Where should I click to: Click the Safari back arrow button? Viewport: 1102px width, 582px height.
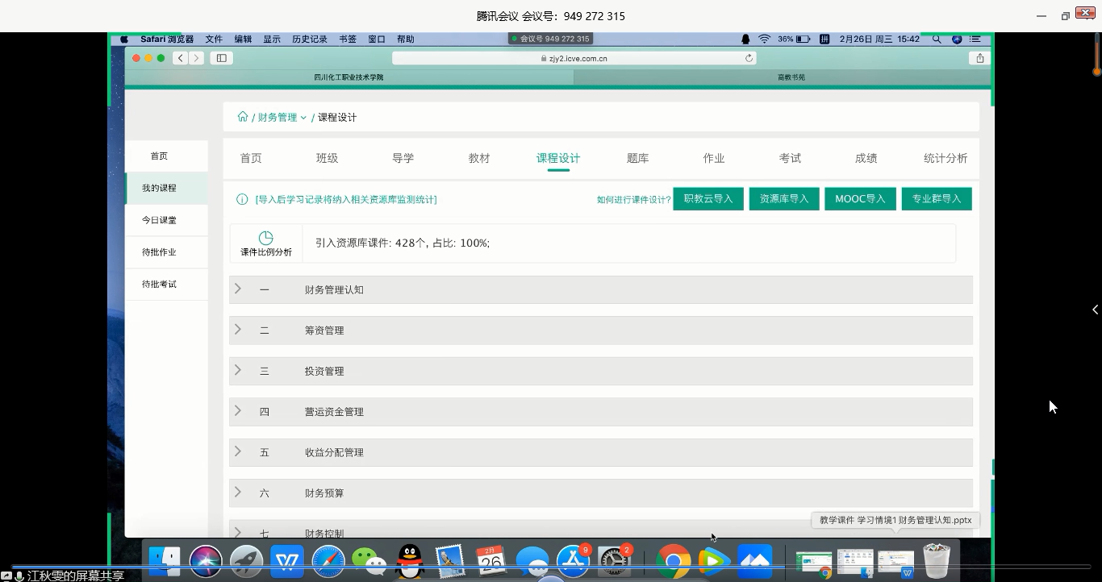[x=180, y=58]
